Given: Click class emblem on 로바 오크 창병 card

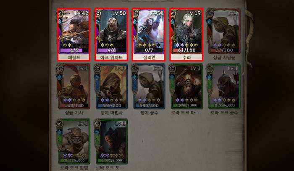Looking at the screenshot, I should click(x=60, y=124).
